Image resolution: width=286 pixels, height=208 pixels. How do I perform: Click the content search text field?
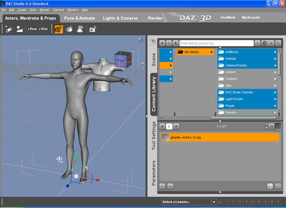(216, 44)
